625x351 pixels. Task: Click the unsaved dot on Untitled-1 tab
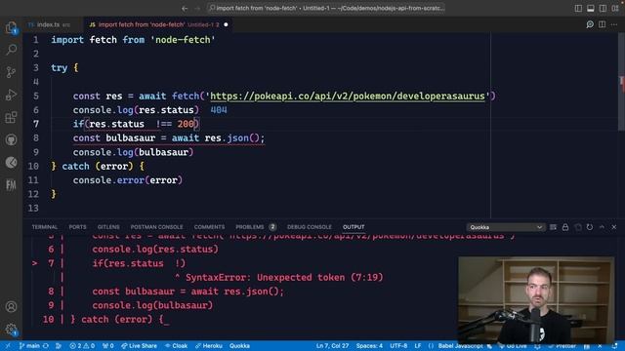[226, 24]
